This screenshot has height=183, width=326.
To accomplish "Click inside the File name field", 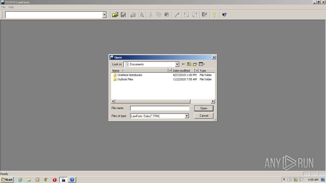I will pyautogui.click(x=160, y=108).
